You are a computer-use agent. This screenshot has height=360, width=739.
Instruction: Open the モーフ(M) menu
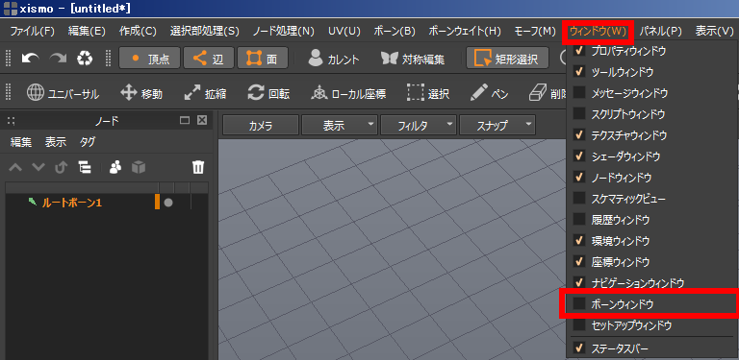click(x=535, y=32)
